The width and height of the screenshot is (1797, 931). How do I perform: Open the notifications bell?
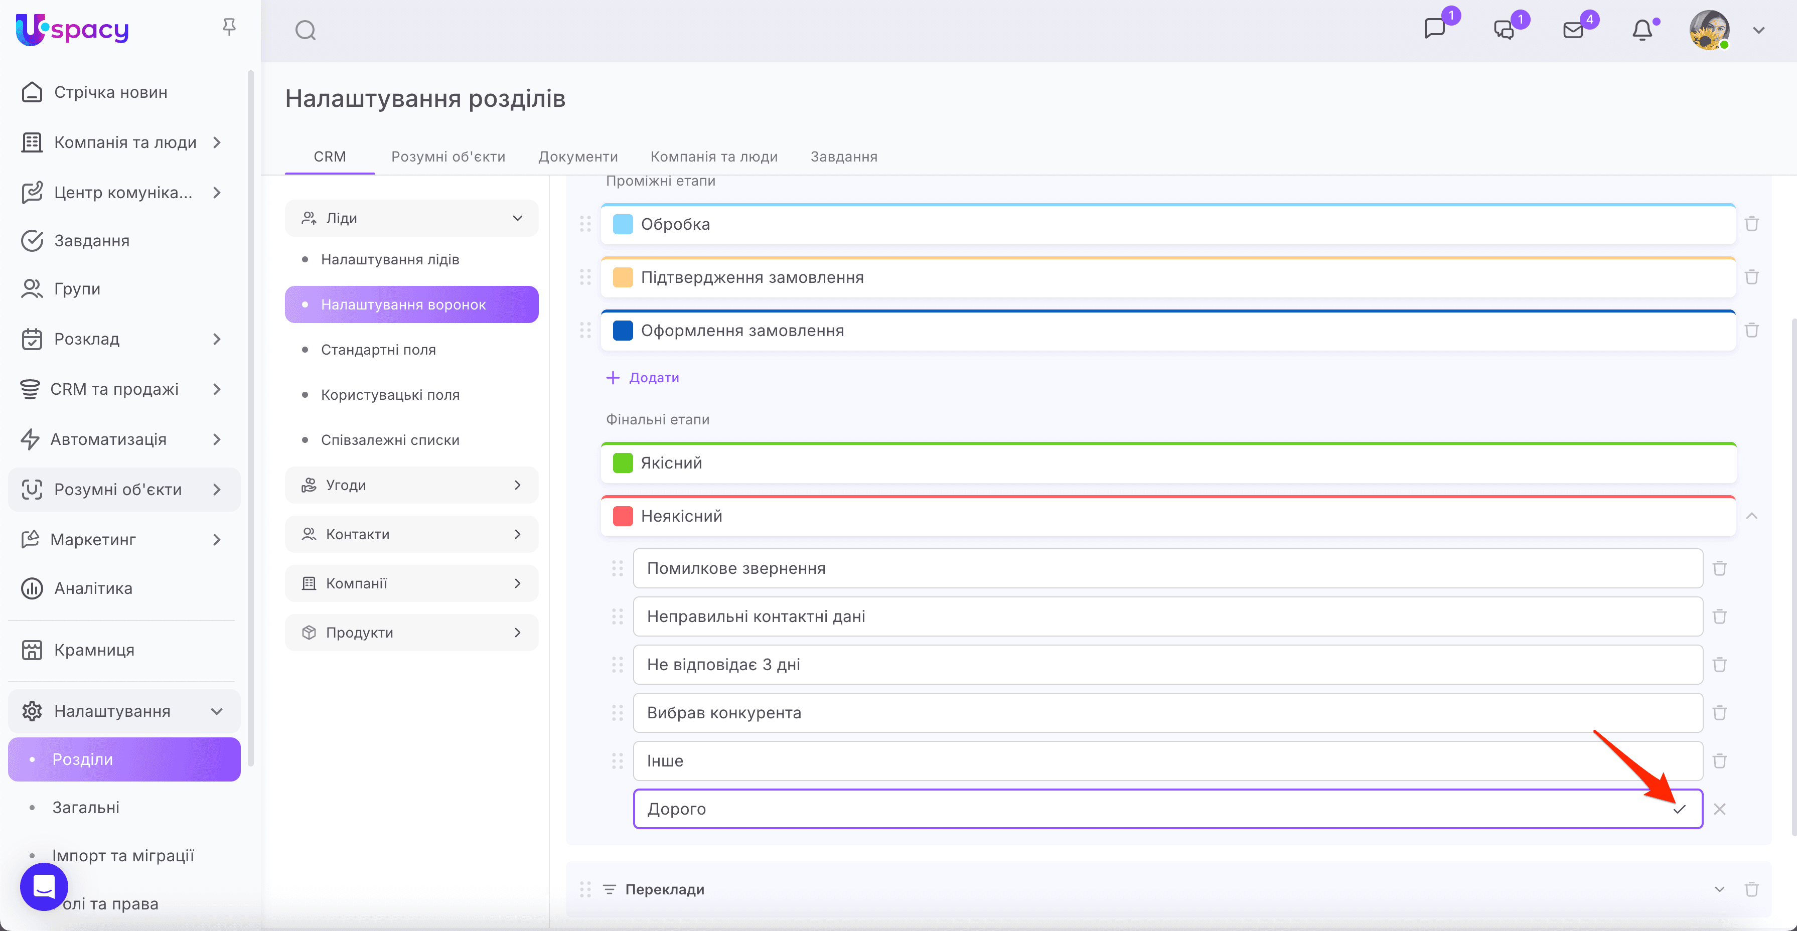point(1642,30)
